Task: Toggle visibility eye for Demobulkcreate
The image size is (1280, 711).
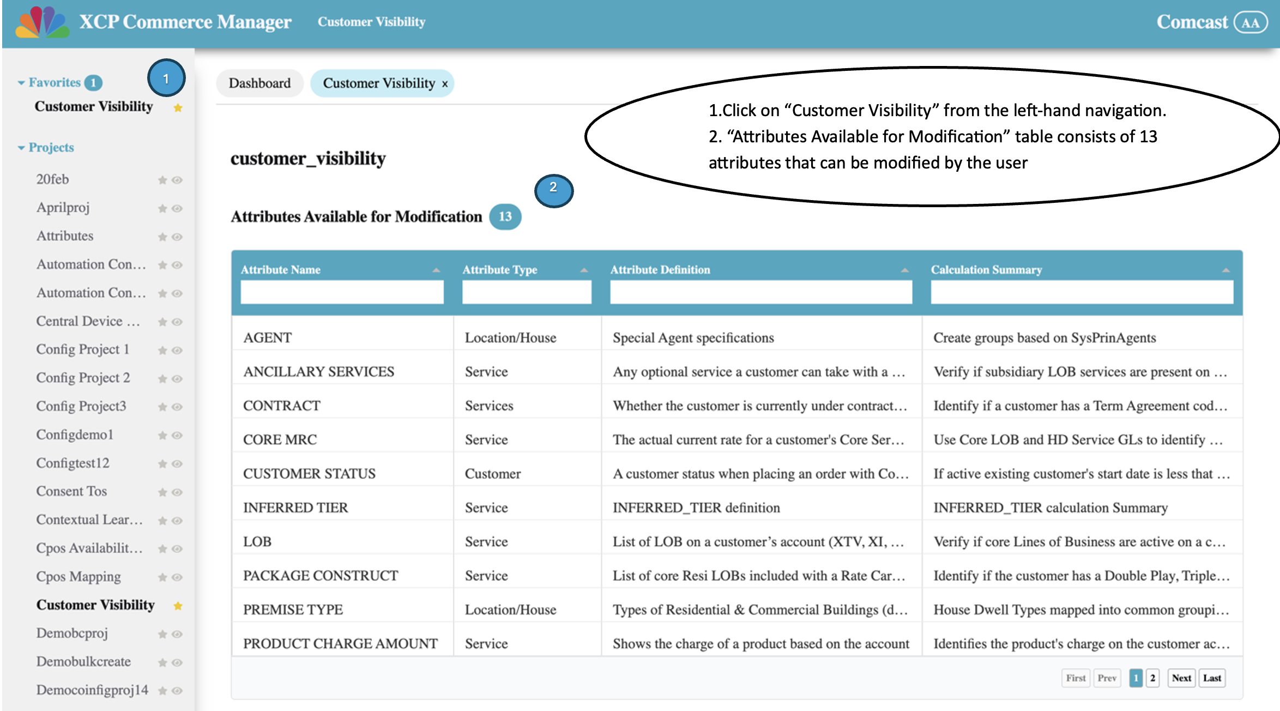Action: click(x=177, y=662)
